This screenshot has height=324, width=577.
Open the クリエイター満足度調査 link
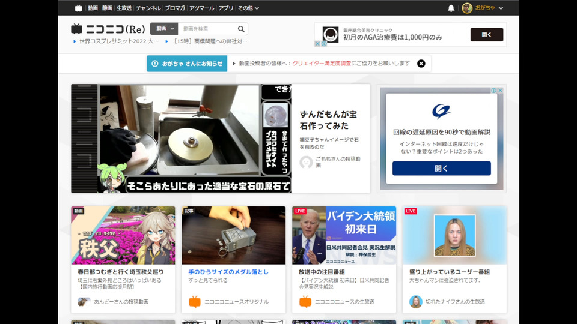pos(322,64)
